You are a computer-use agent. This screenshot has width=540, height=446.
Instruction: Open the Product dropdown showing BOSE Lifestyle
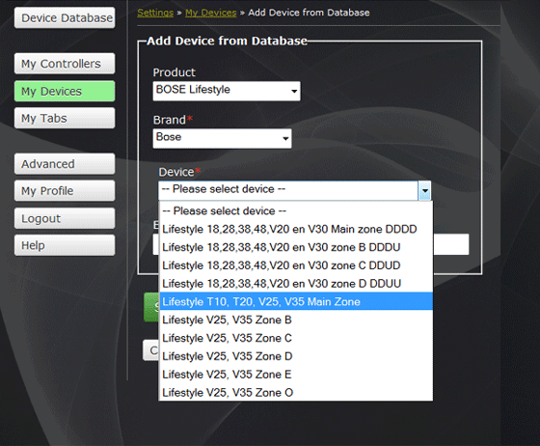(x=227, y=91)
